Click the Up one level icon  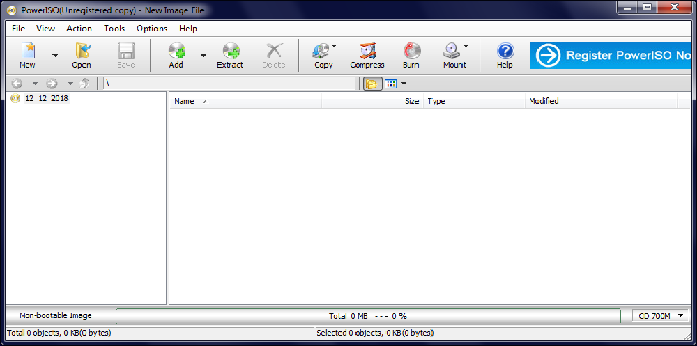84,84
